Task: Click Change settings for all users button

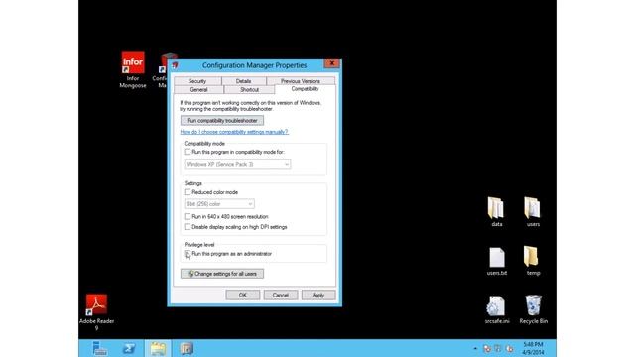Action: point(222,274)
